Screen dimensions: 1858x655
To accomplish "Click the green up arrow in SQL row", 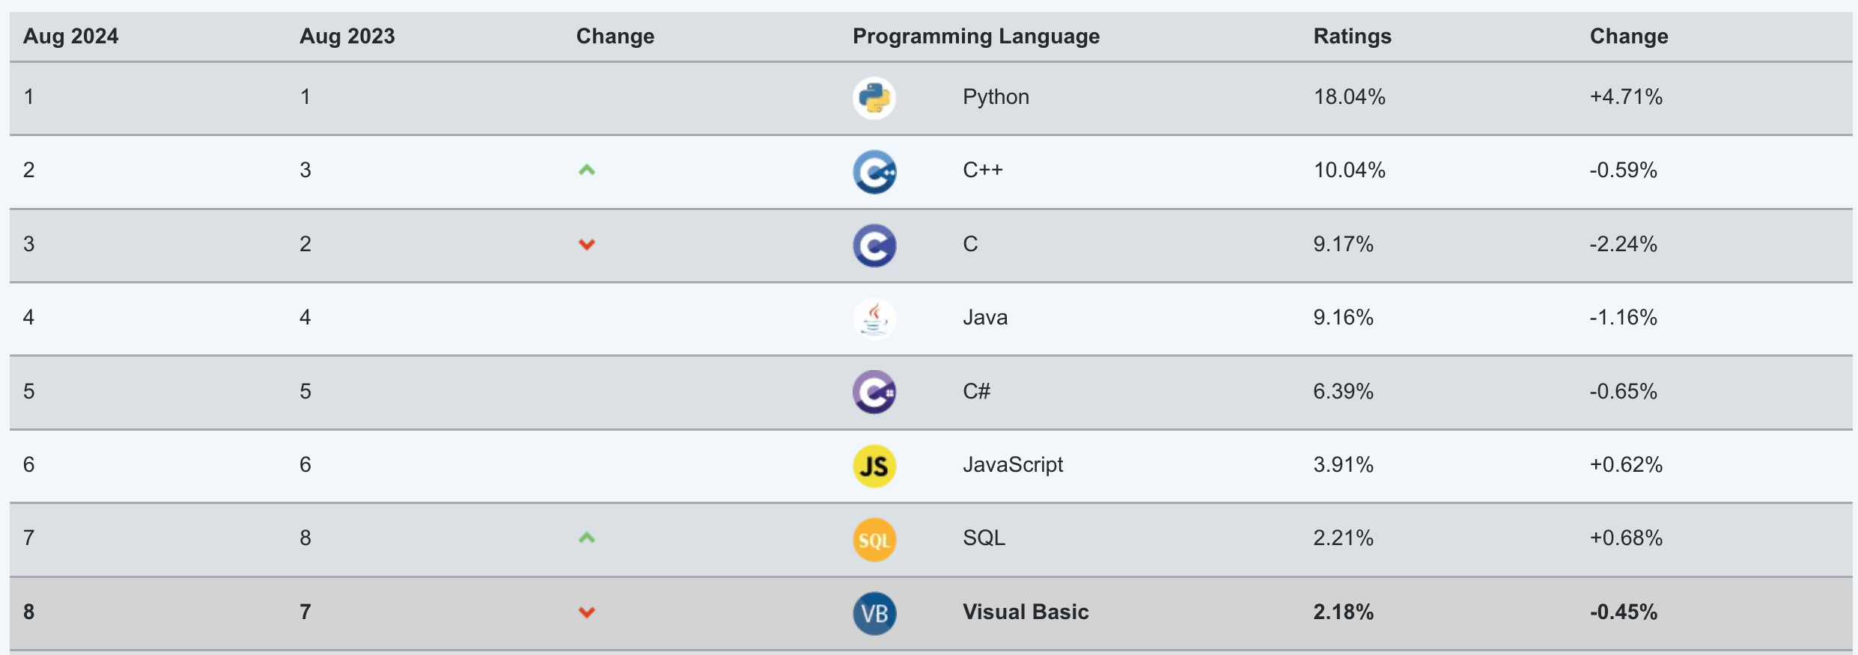I will [x=587, y=538].
